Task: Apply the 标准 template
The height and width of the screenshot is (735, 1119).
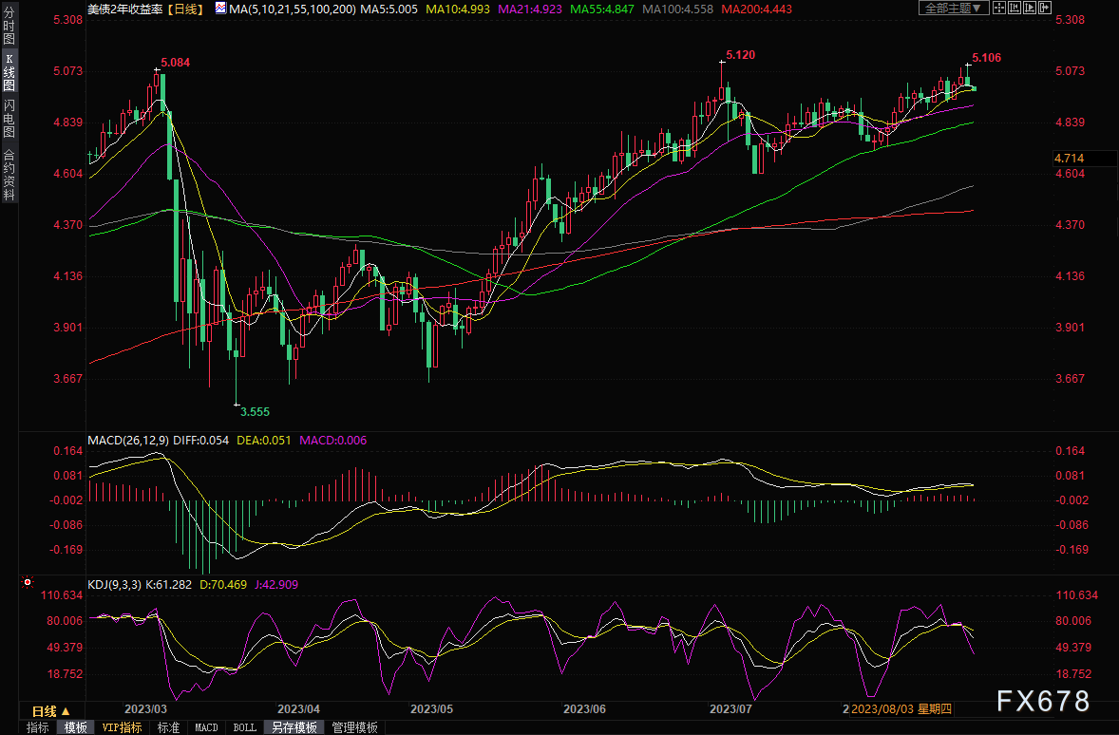Action: tap(168, 727)
